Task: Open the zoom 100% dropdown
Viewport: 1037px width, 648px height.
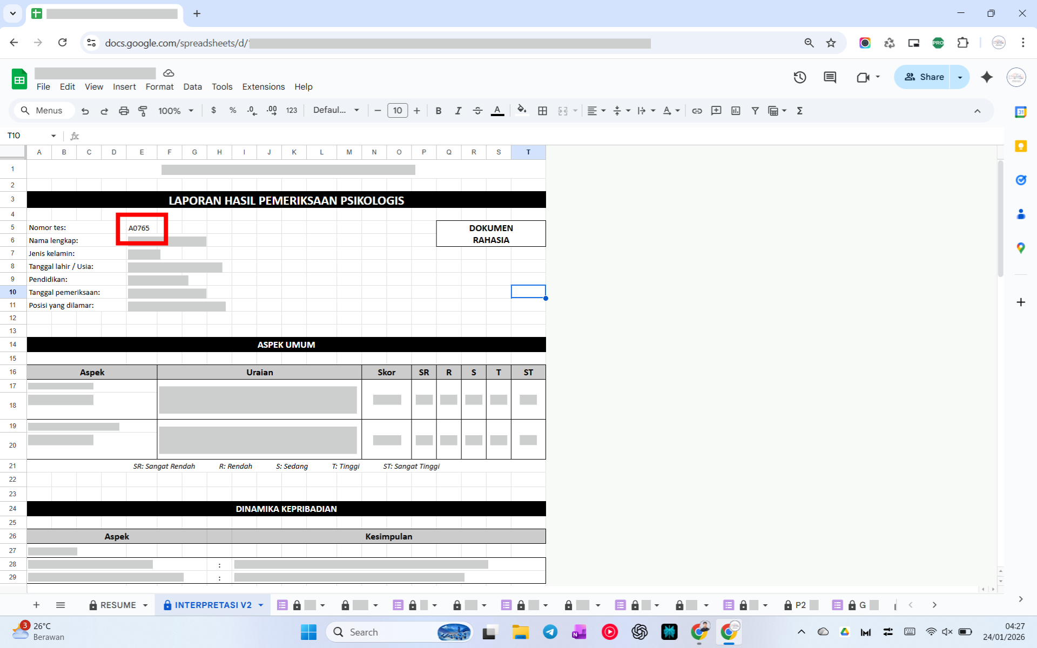Action: [x=176, y=111]
